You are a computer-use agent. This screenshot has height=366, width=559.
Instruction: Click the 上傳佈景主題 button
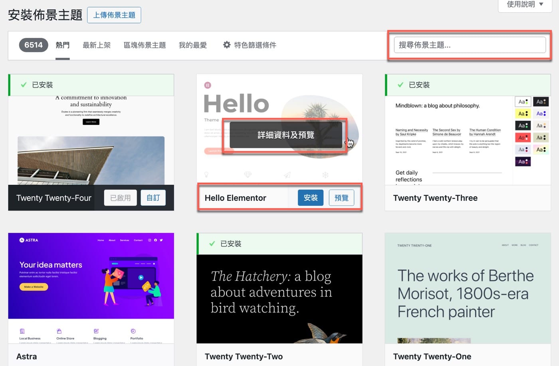pyautogui.click(x=114, y=15)
